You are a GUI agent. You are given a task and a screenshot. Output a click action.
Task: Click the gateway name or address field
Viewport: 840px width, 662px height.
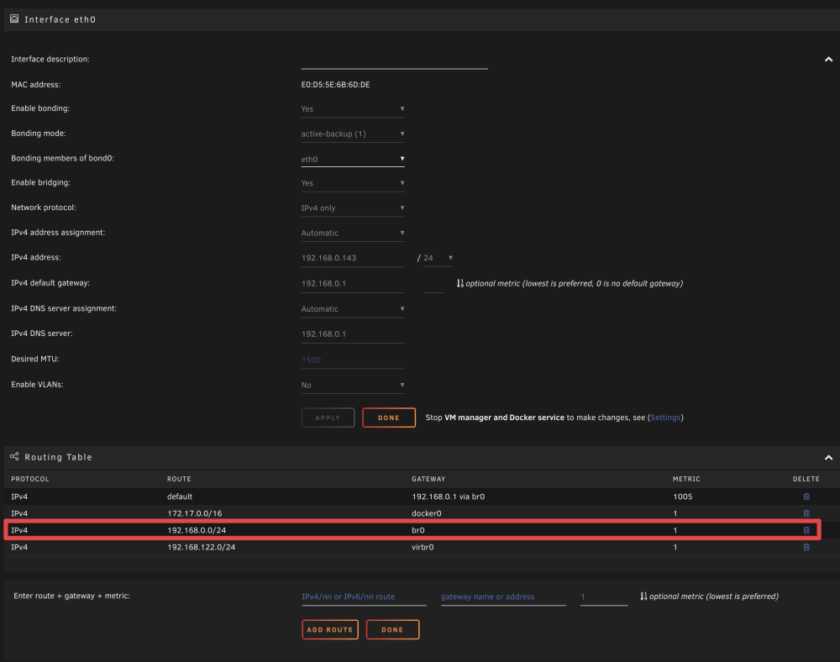[503, 596]
